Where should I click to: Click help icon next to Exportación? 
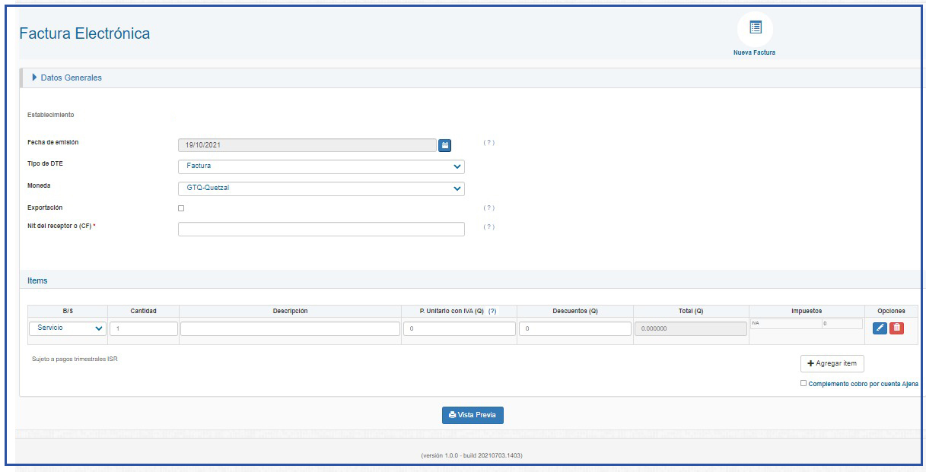tap(489, 208)
